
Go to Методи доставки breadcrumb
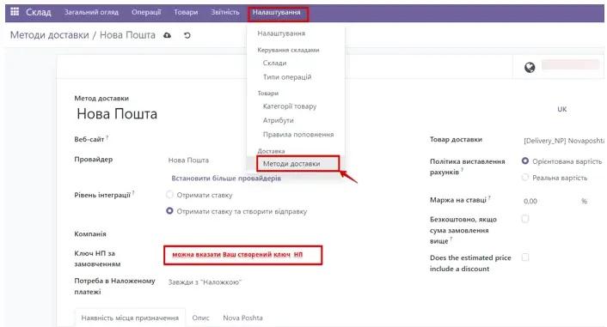(50, 35)
